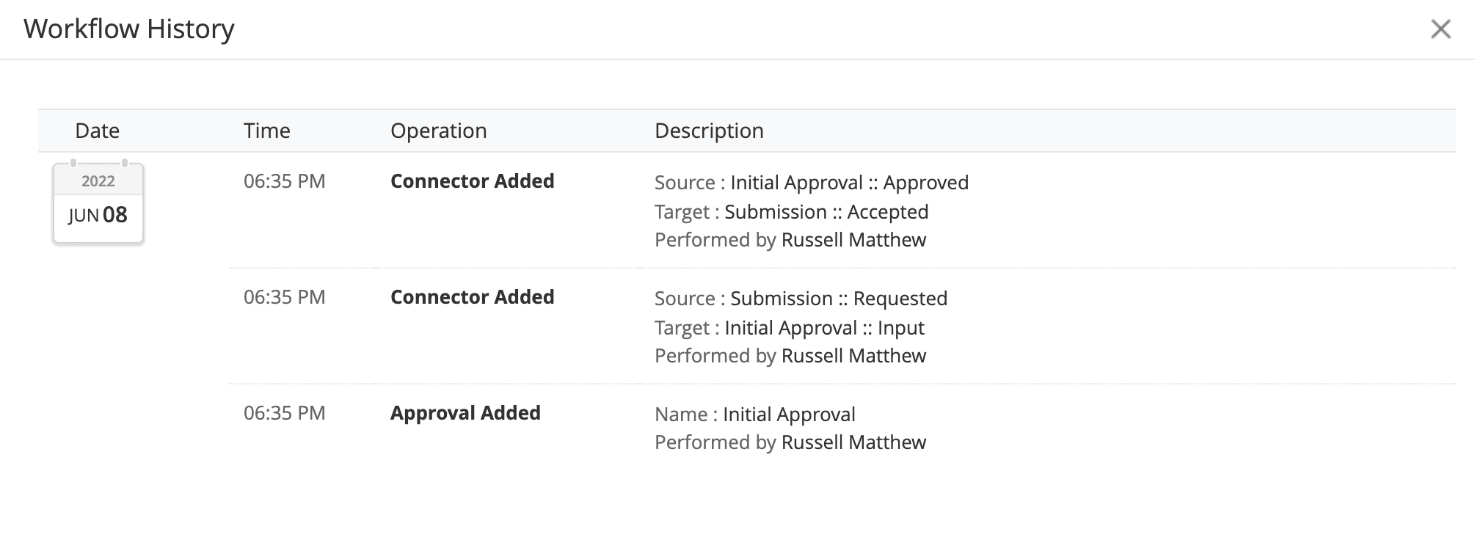Click target value Submission :: Accepted
1475x540 pixels.
pos(826,212)
